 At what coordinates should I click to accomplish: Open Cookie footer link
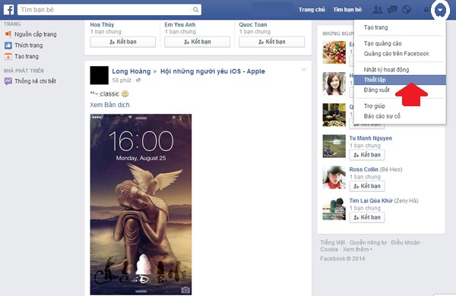click(329, 250)
